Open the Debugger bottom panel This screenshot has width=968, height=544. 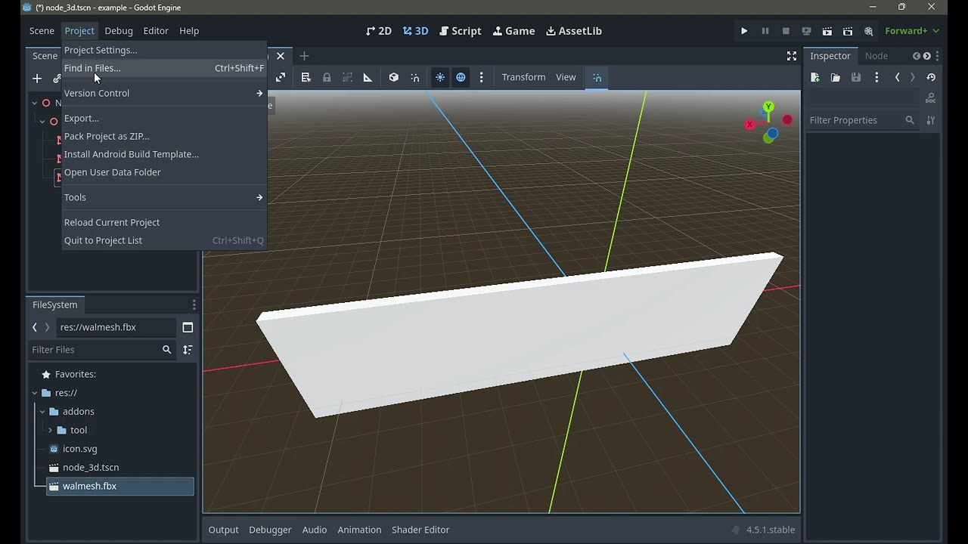pyautogui.click(x=270, y=530)
